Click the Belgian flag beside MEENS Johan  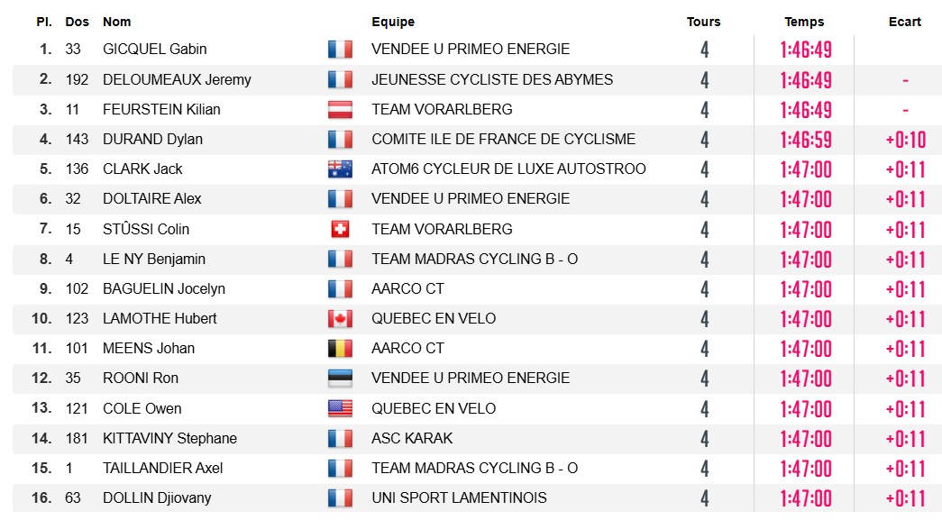point(340,348)
